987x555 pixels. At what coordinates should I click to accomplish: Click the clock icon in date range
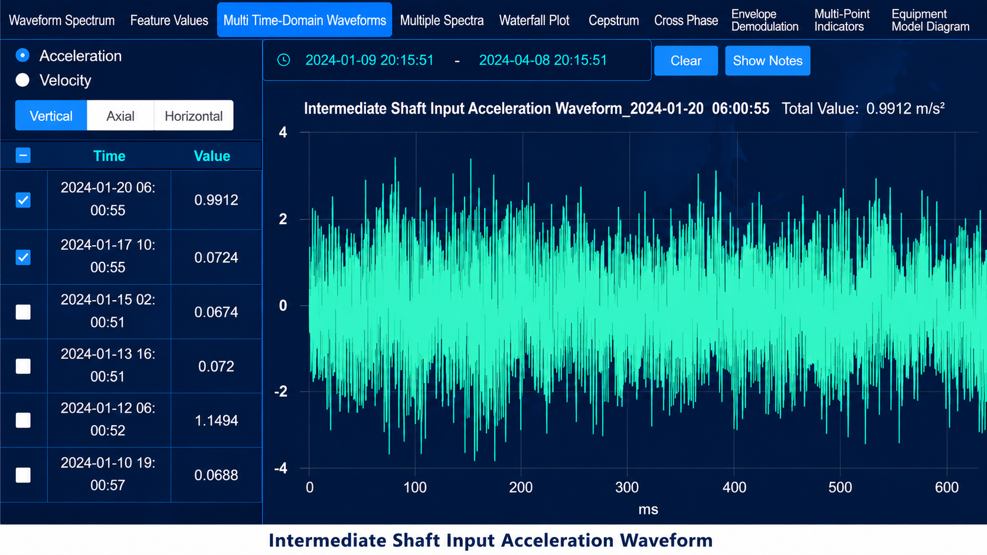284,60
